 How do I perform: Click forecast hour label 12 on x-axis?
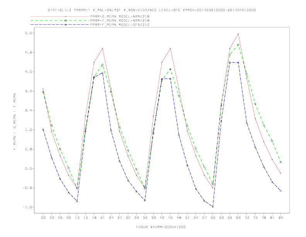click(x=77, y=218)
